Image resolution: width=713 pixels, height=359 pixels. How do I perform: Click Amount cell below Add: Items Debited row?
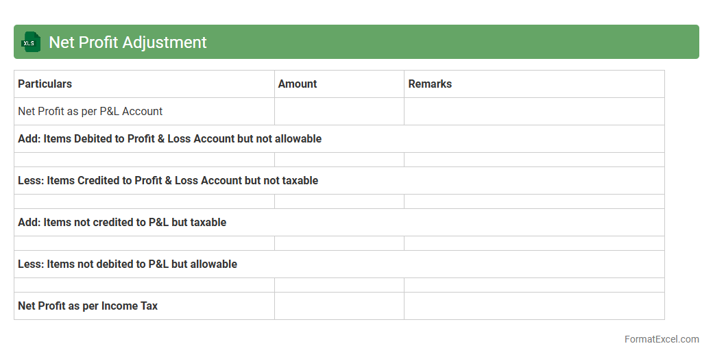pyautogui.click(x=339, y=160)
